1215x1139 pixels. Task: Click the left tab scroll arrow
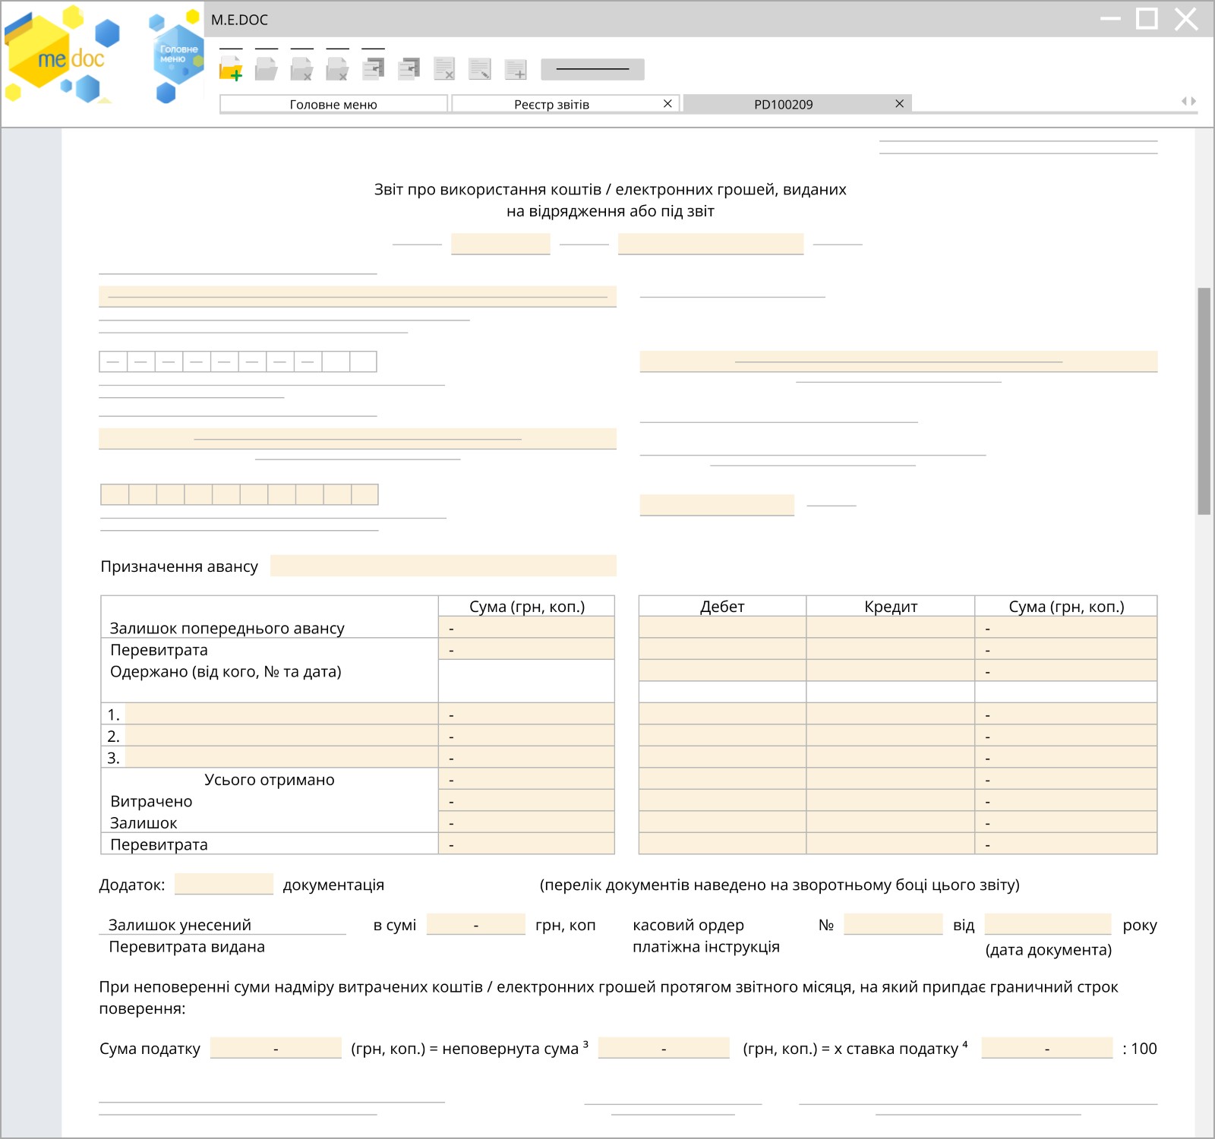pos(1185,101)
